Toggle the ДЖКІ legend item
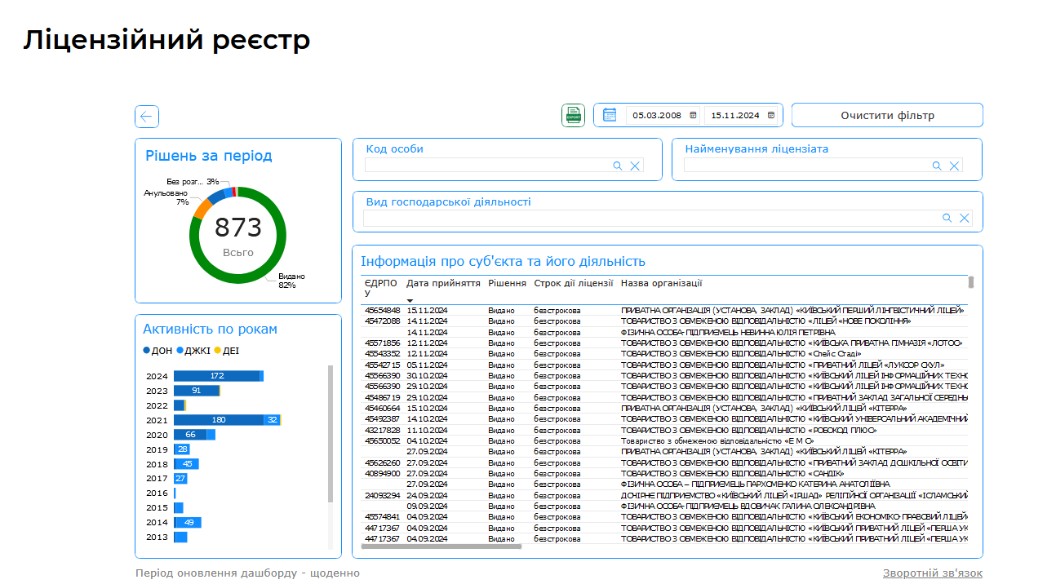The height and width of the screenshot is (584, 1056). tap(193, 351)
